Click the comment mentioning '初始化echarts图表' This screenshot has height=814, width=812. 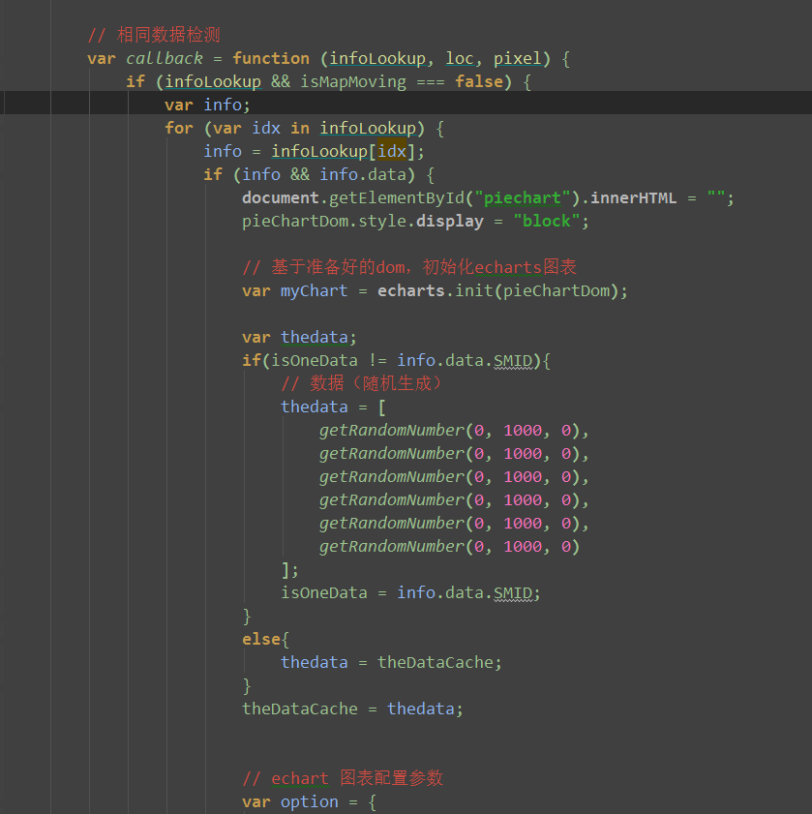[x=409, y=267]
